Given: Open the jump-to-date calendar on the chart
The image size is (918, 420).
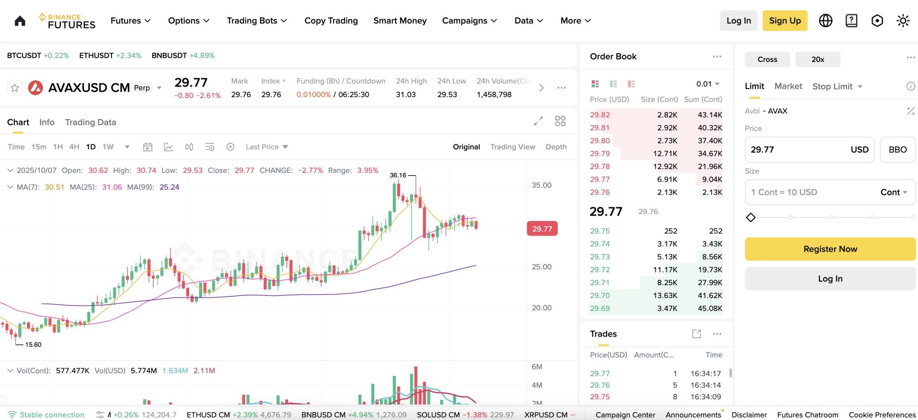Looking at the screenshot, I should 148,147.
